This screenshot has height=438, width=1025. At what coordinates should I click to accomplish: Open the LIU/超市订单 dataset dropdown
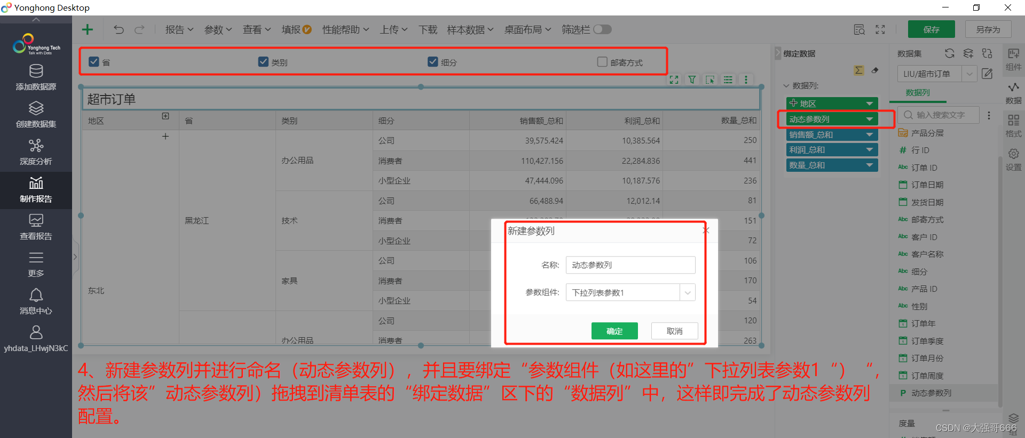969,74
